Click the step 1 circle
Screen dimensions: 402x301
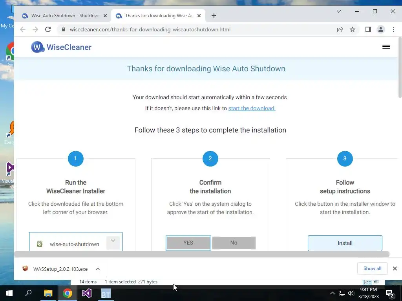click(x=76, y=159)
